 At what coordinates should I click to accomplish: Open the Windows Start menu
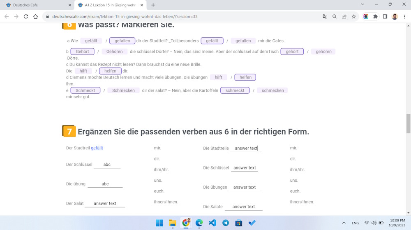159,223
